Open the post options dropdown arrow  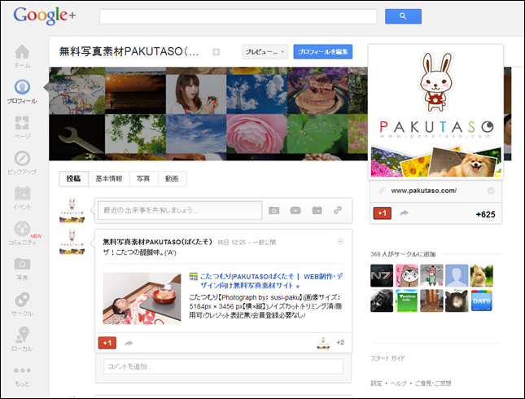(x=340, y=242)
